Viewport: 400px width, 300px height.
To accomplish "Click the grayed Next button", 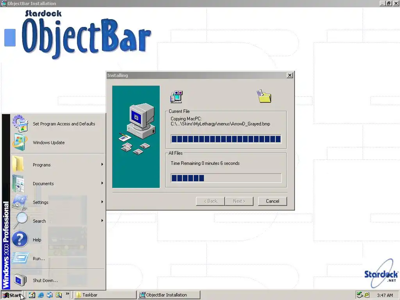I will click(239, 201).
